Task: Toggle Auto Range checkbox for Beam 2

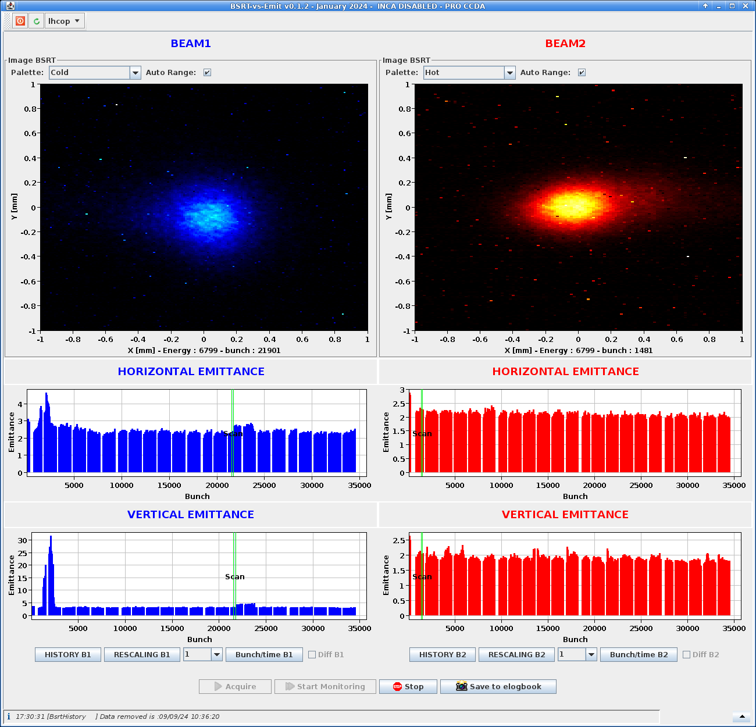Action: coord(582,73)
